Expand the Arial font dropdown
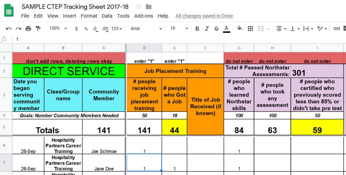This screenshot has width=346, height=175. (x=146, y=29)
